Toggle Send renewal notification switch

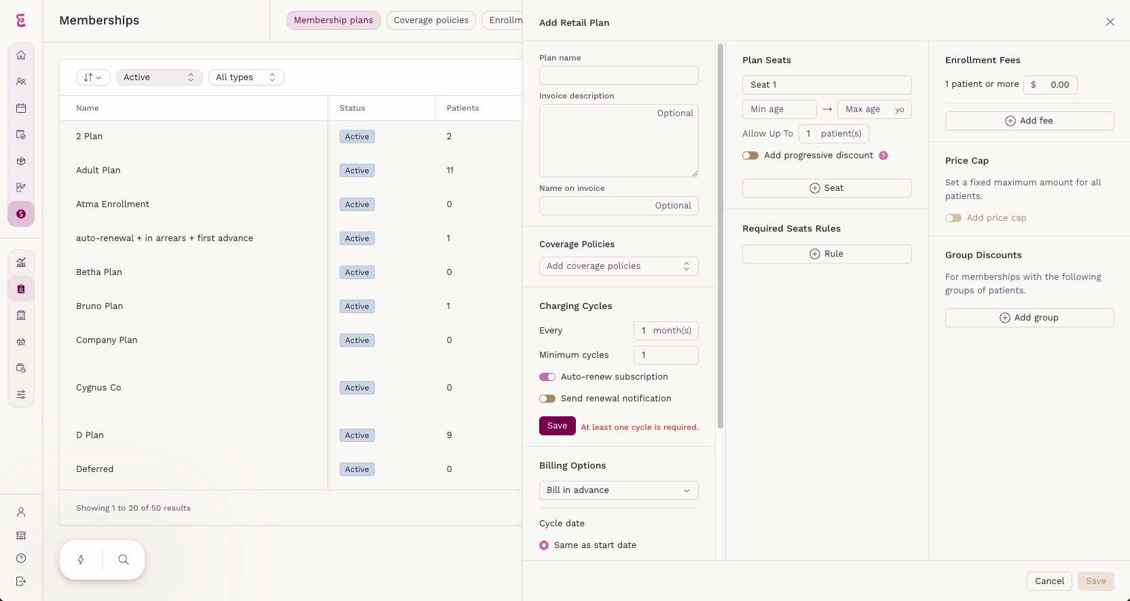[547, 399]
